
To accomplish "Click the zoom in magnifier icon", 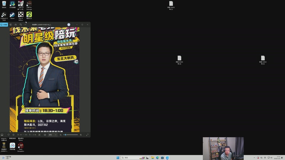I will coord(81,135).
